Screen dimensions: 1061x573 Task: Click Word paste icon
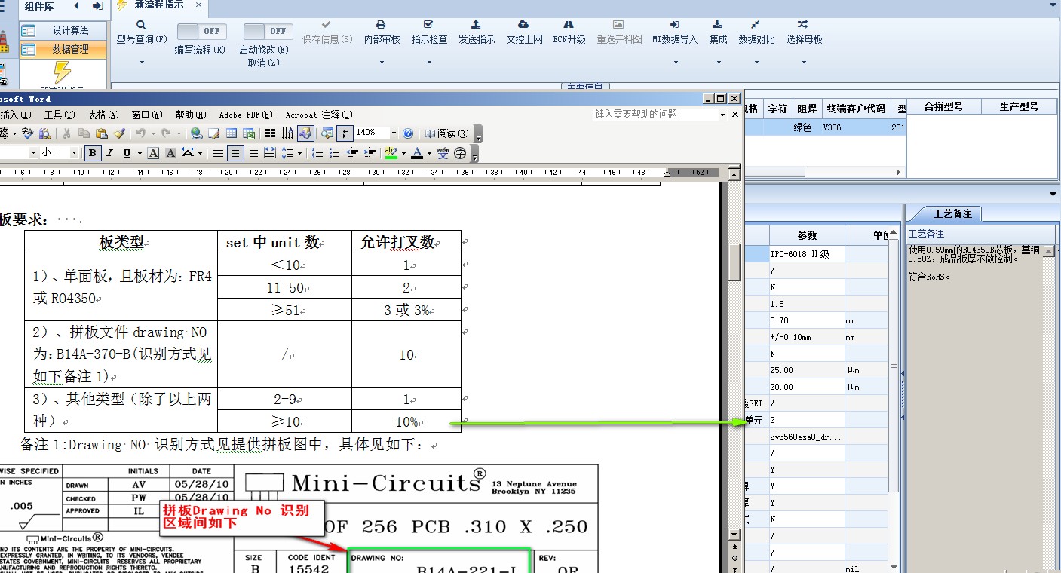coord(101,133)
